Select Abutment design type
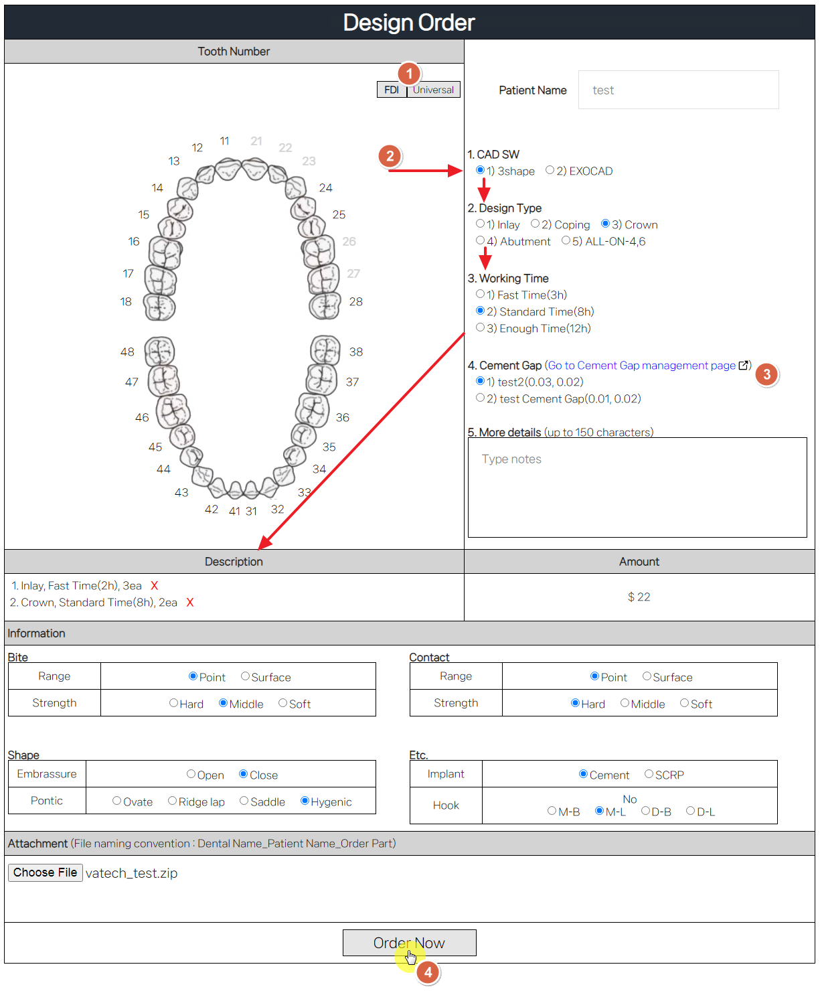Image resolution: width=820 pixels, height=991 pixels. [x=481, y=241]
